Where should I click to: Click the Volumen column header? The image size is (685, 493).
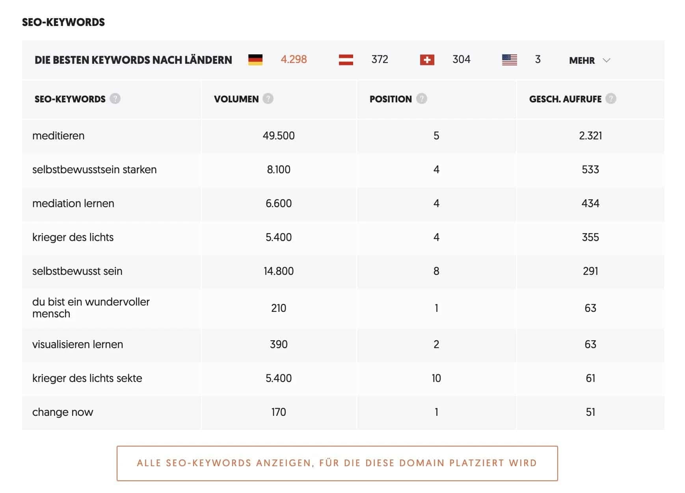(237, 99)
